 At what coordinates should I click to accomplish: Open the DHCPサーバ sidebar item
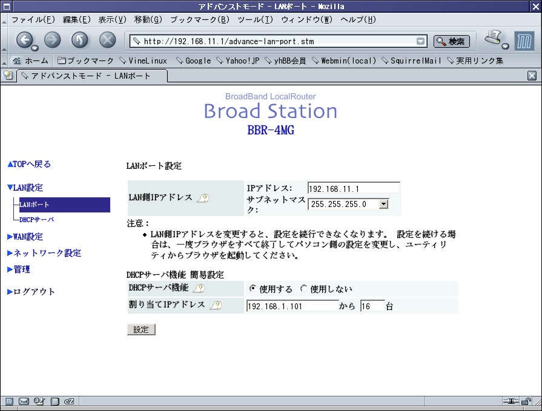(x=37, y=219)
